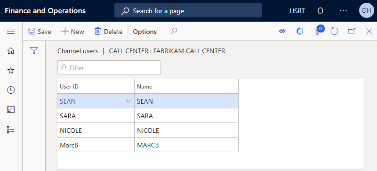Open Recent clock icon

[11, 90]
